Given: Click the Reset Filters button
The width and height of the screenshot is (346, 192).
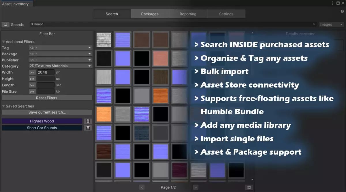Looking at the screenshot, I should (x=47, y=98).
